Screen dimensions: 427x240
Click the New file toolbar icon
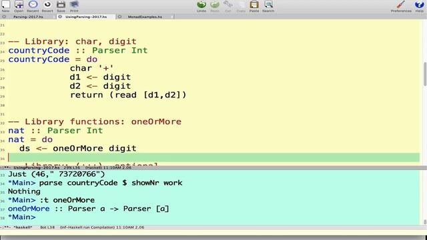(x=5, y=6)
